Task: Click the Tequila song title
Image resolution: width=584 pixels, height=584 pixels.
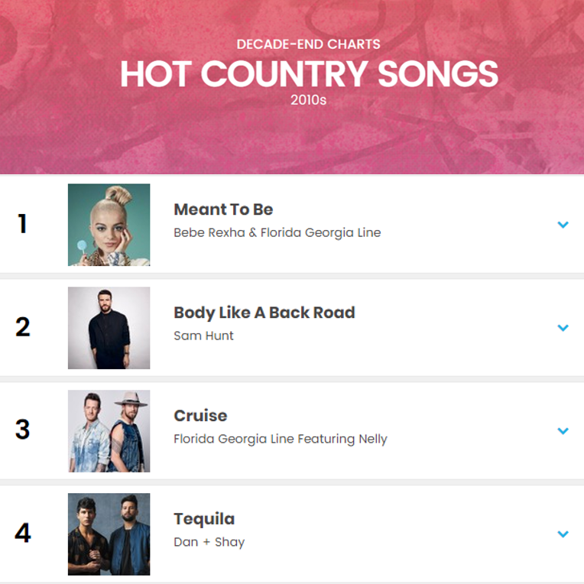Action: pos(204,519)
